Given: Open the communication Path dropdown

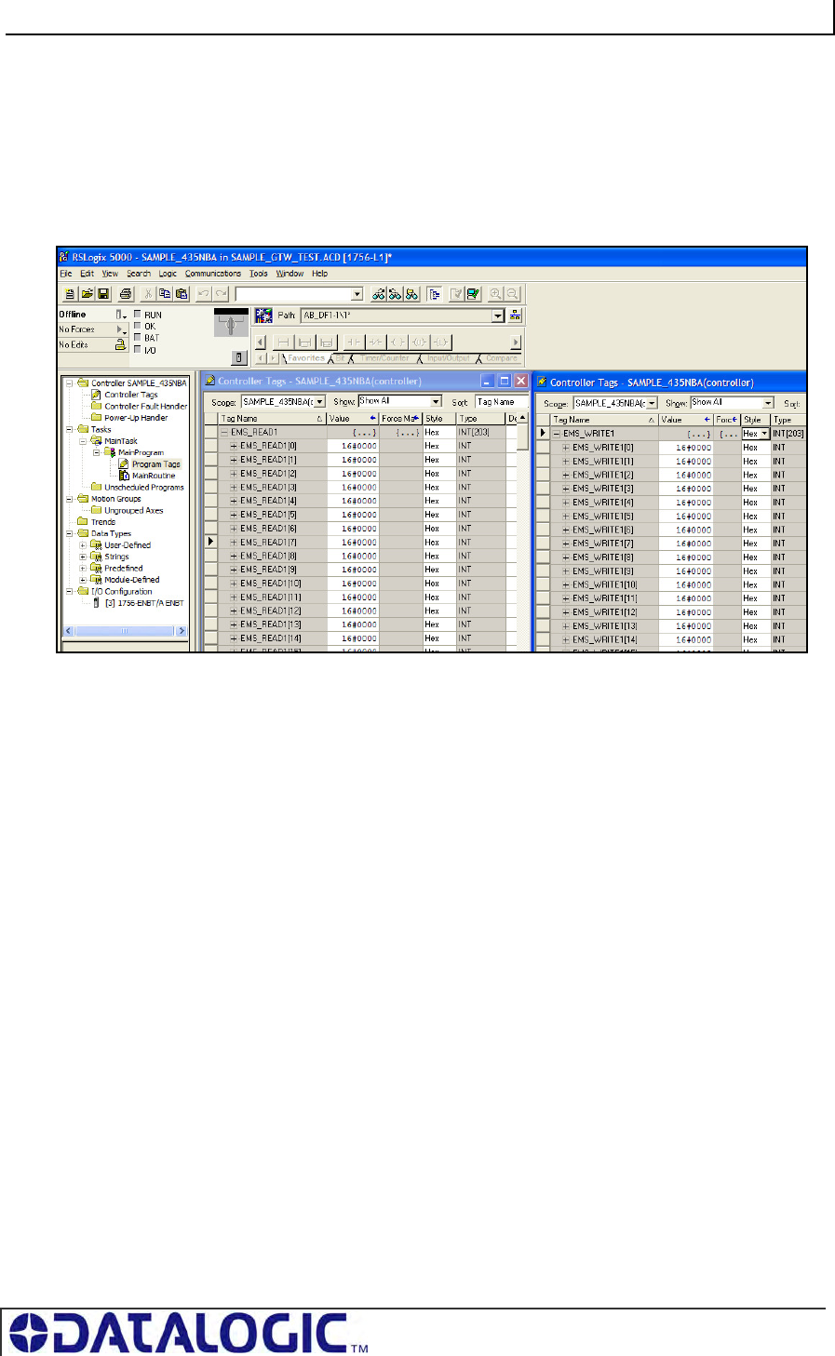Looking at the screenshot, I should [498, 316].
